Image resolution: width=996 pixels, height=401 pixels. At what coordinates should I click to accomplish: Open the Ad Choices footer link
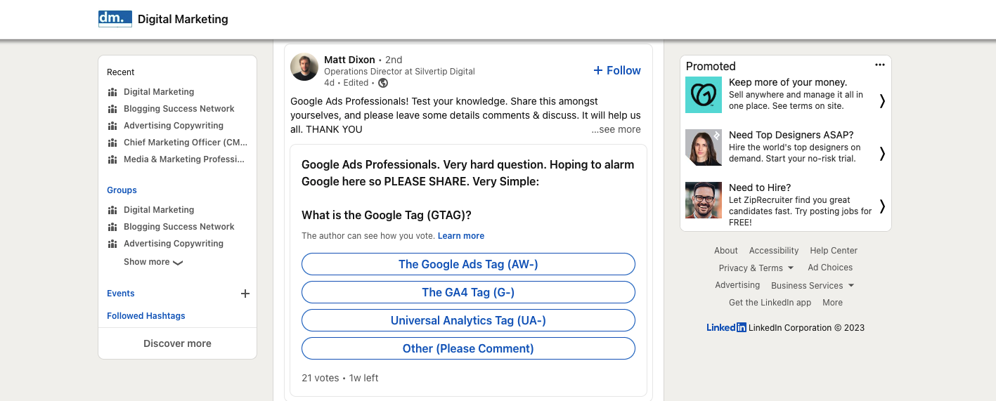[x=830, y=268]
